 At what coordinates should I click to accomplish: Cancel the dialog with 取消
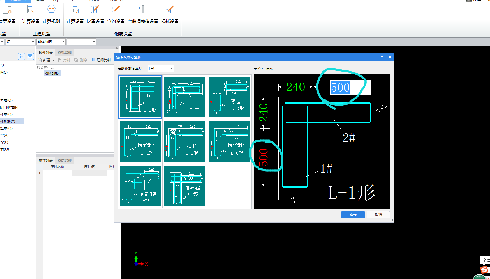[378, 215]
